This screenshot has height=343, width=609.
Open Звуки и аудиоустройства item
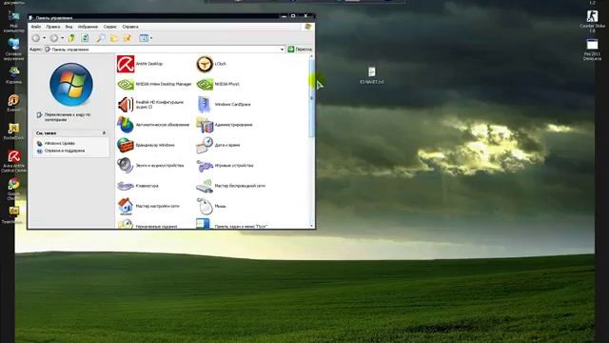(150, 165)
